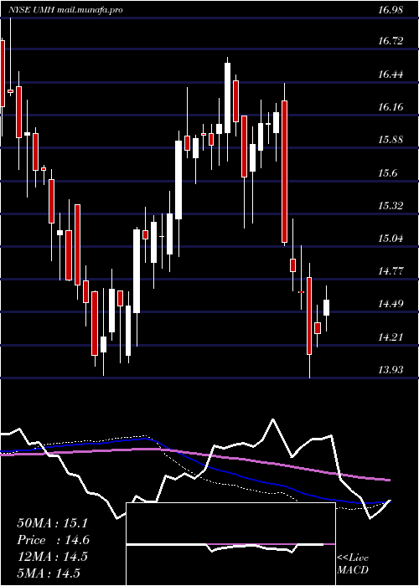The height and width of the screenshot is (586, 419).
Task: Click the Price : 14.6 reading
Action: coord(53,540)
